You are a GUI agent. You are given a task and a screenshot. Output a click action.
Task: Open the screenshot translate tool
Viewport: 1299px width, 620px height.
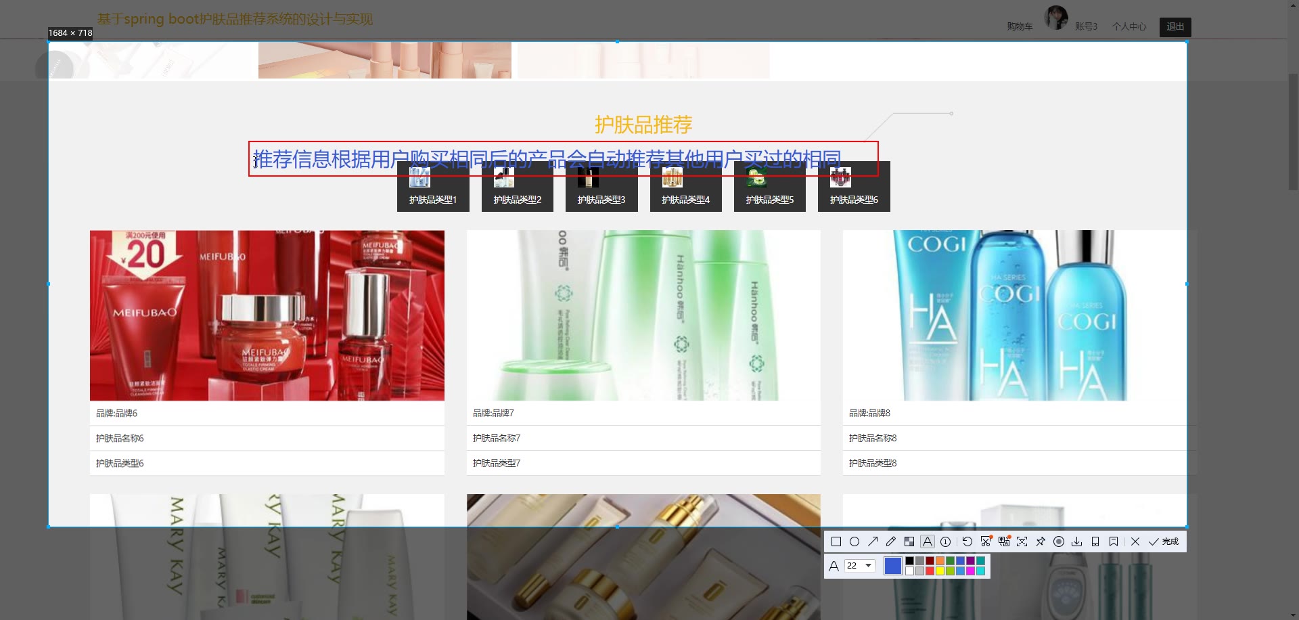pos(1004,541)
